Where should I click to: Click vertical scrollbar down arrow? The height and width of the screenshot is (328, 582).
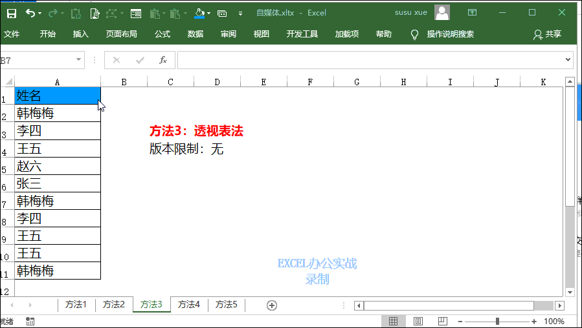pyautogui.click(x=570, y=292)
